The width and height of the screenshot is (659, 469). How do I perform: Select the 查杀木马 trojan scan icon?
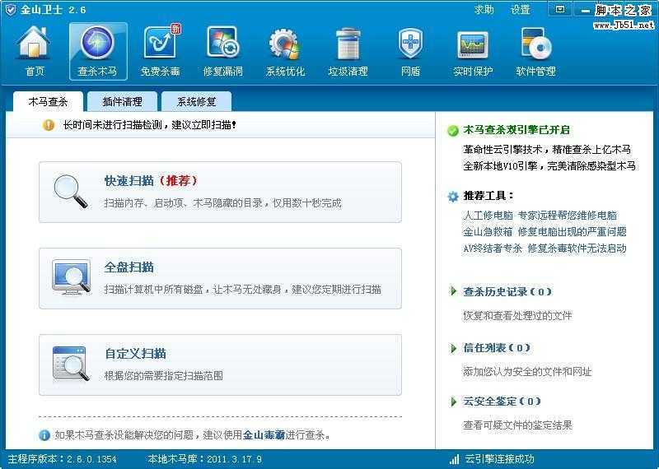click(98, 51)
